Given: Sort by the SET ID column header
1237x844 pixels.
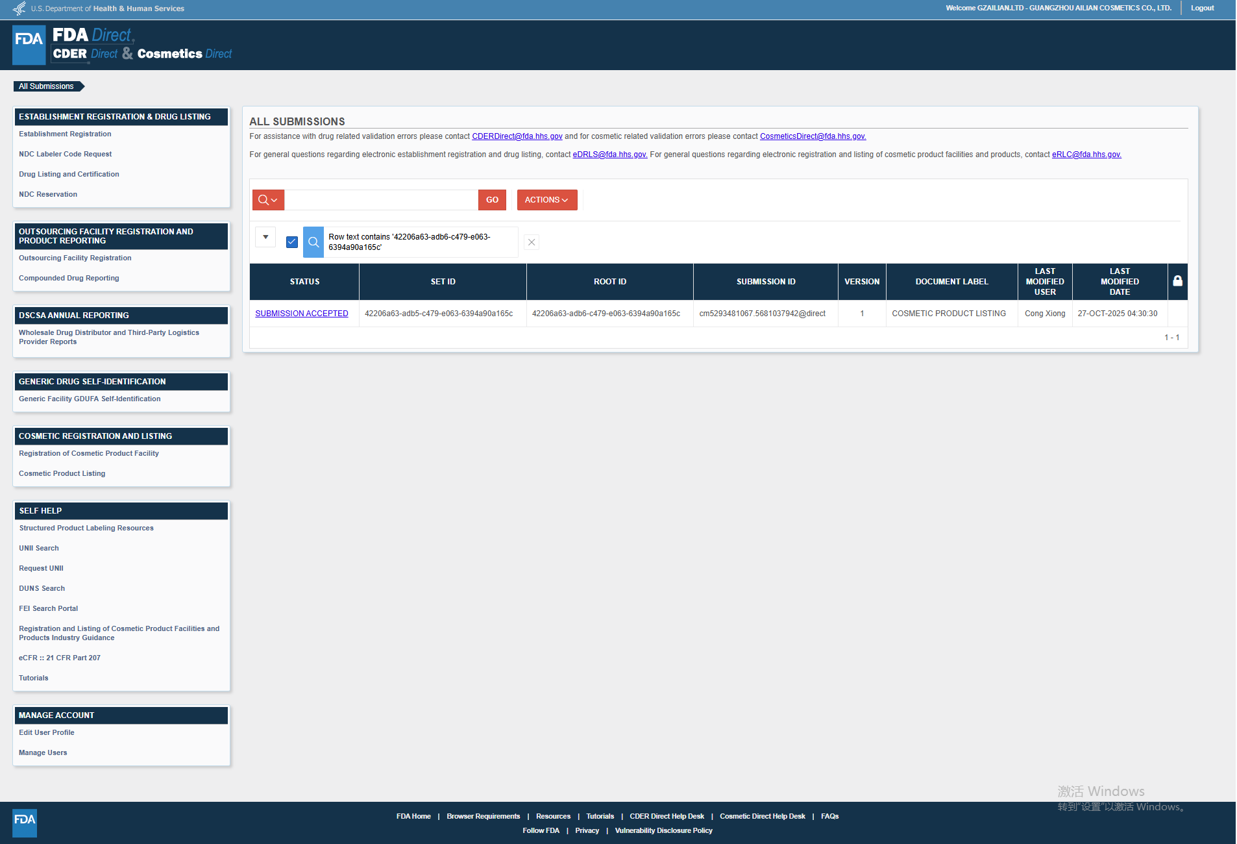Looking at the screenshot, I should pos(443,282).
